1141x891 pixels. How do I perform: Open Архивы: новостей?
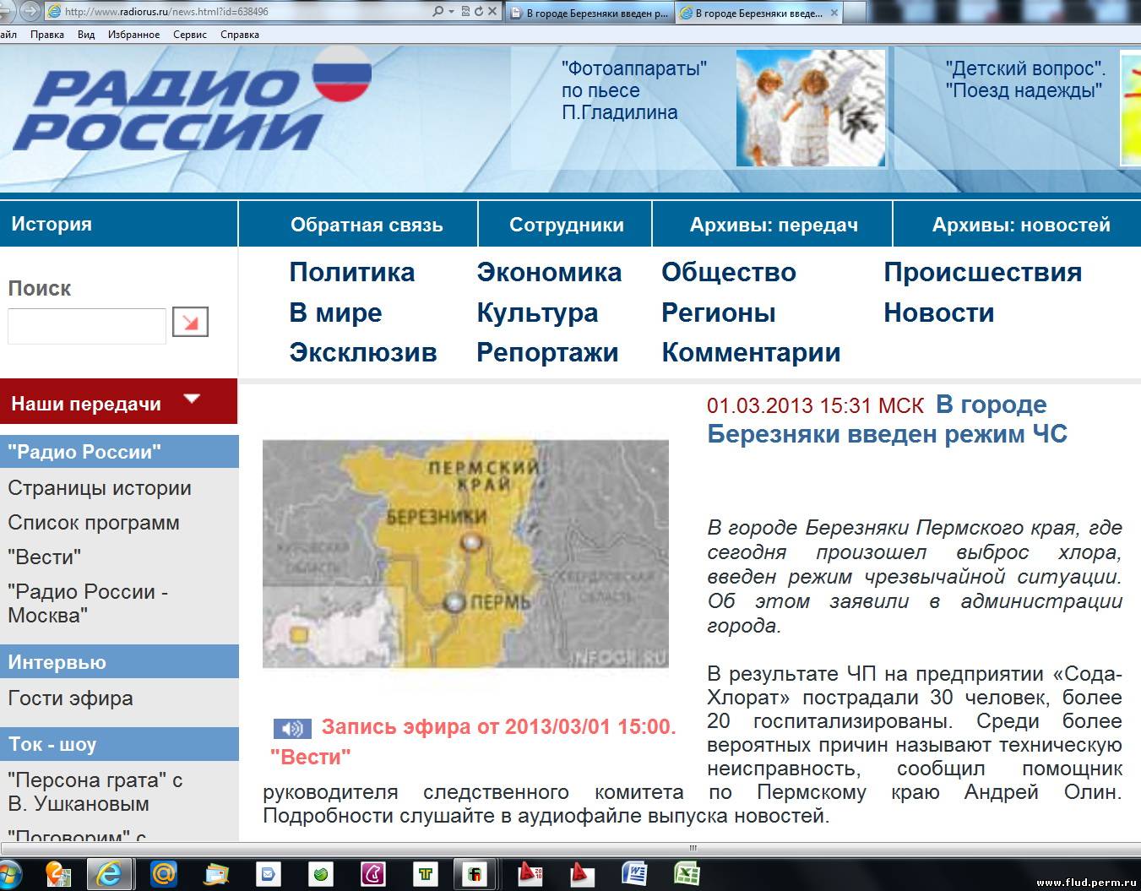1020,225
